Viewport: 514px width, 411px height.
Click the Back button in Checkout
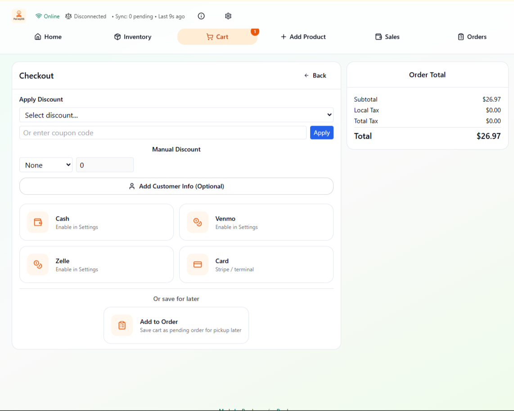coord(315,76)
